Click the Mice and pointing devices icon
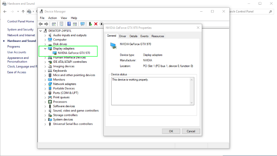The height and width of the screenshot is (156, 277). tap(50, 75)
